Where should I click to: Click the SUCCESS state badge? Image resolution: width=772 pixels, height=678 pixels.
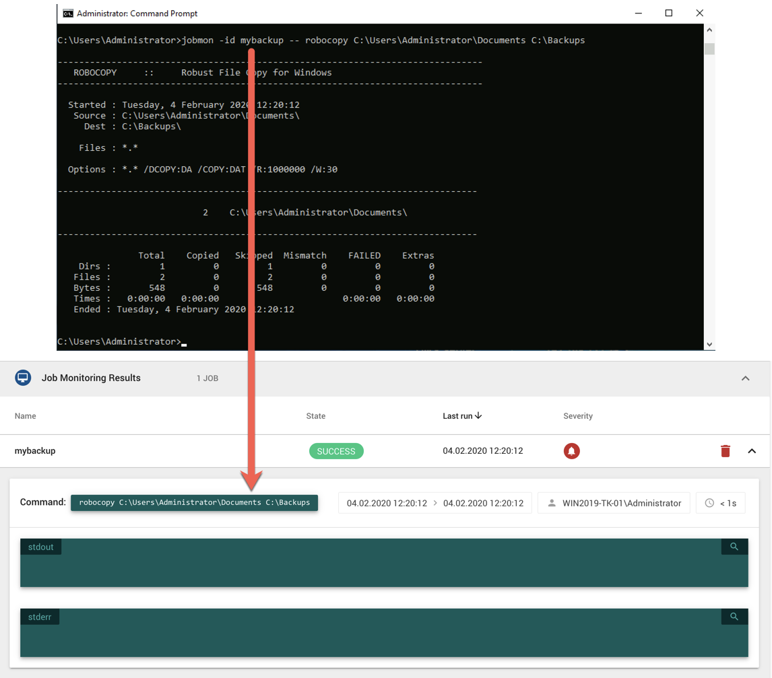coord(336,451)
